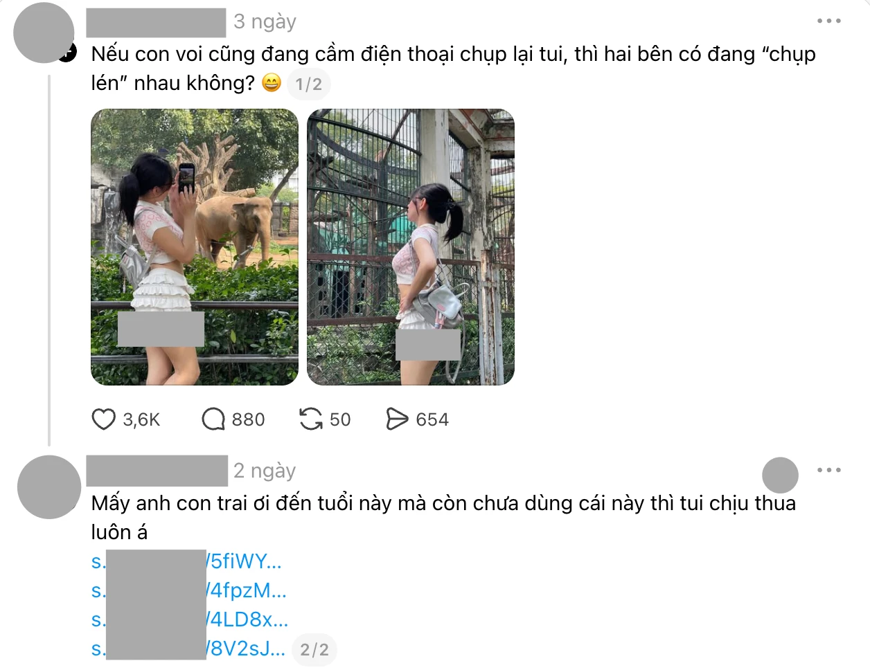Like the first post with heart icon
The width and height of the screenshot is (870, 670).
coord(104,419)
